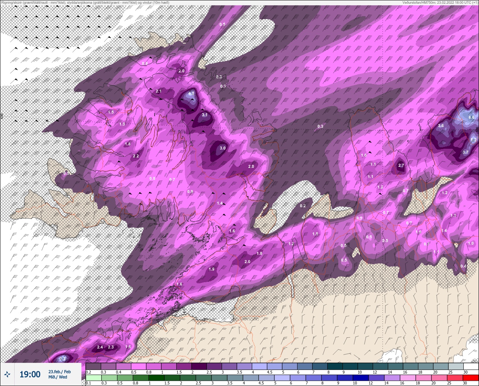Image resolution: width=479 pixels, height=386 pixels.
Task: Select the white swatch ending the upper legend row
Action: tap(471, 366)
